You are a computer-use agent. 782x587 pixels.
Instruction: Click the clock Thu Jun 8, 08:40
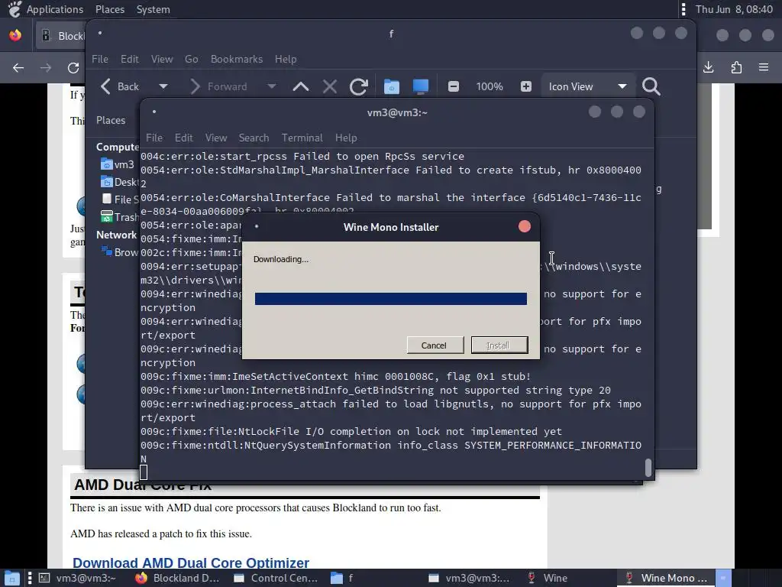[734, 9]
